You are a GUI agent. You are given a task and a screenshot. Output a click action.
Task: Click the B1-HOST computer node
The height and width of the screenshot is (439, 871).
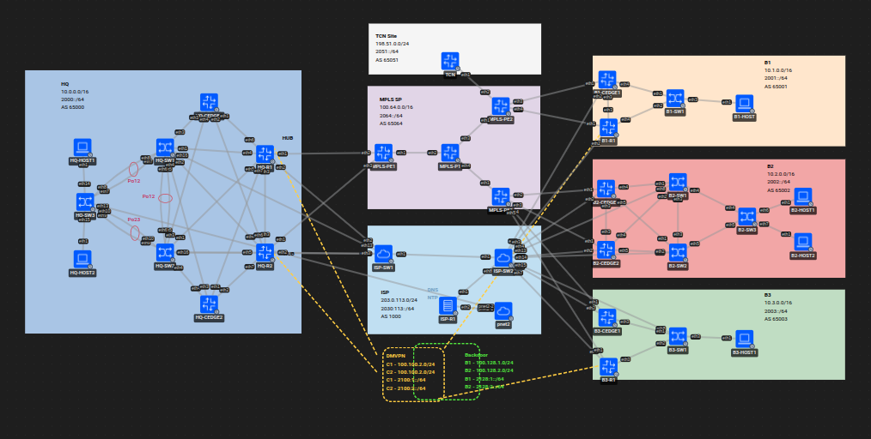pos(745,104)
